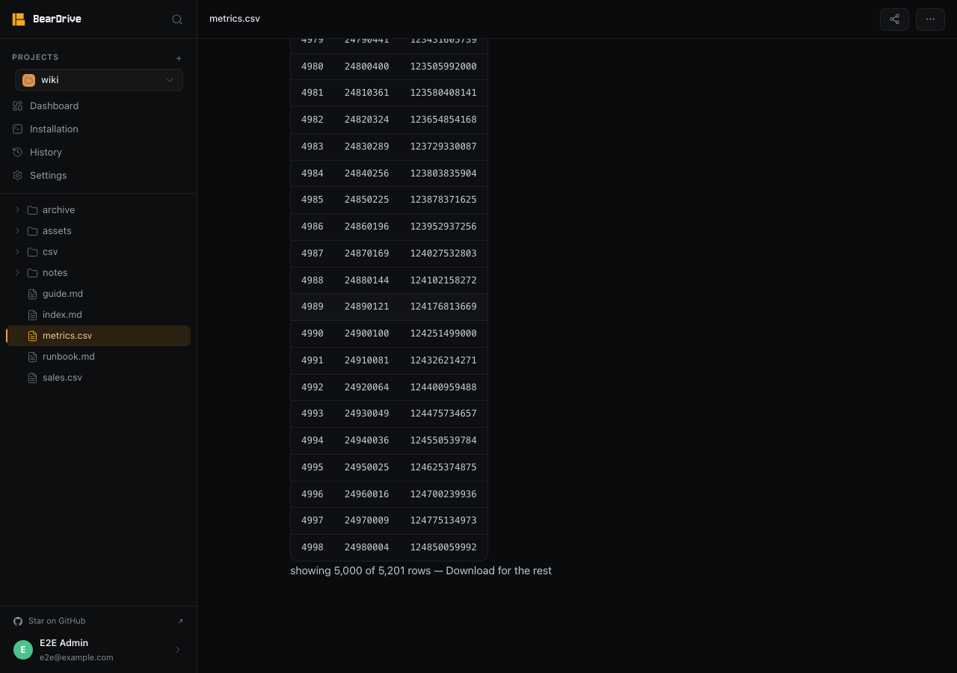Screen dimensions: 957x673
Task: Open sales.csv file
Action: pos(99,378)
